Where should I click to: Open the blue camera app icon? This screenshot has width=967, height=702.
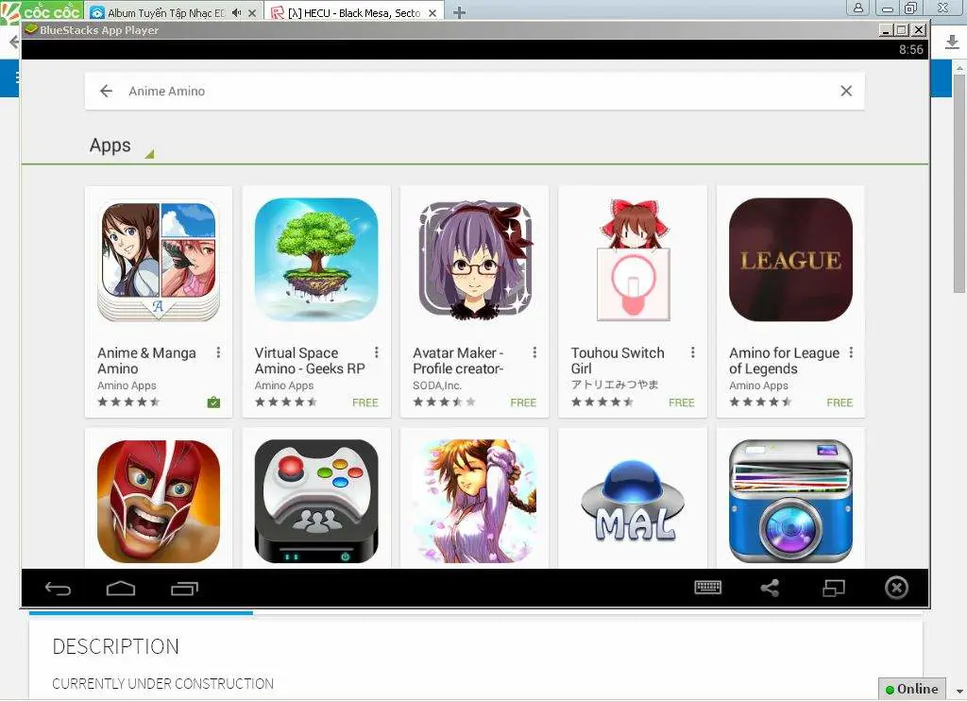coord(790,501)
